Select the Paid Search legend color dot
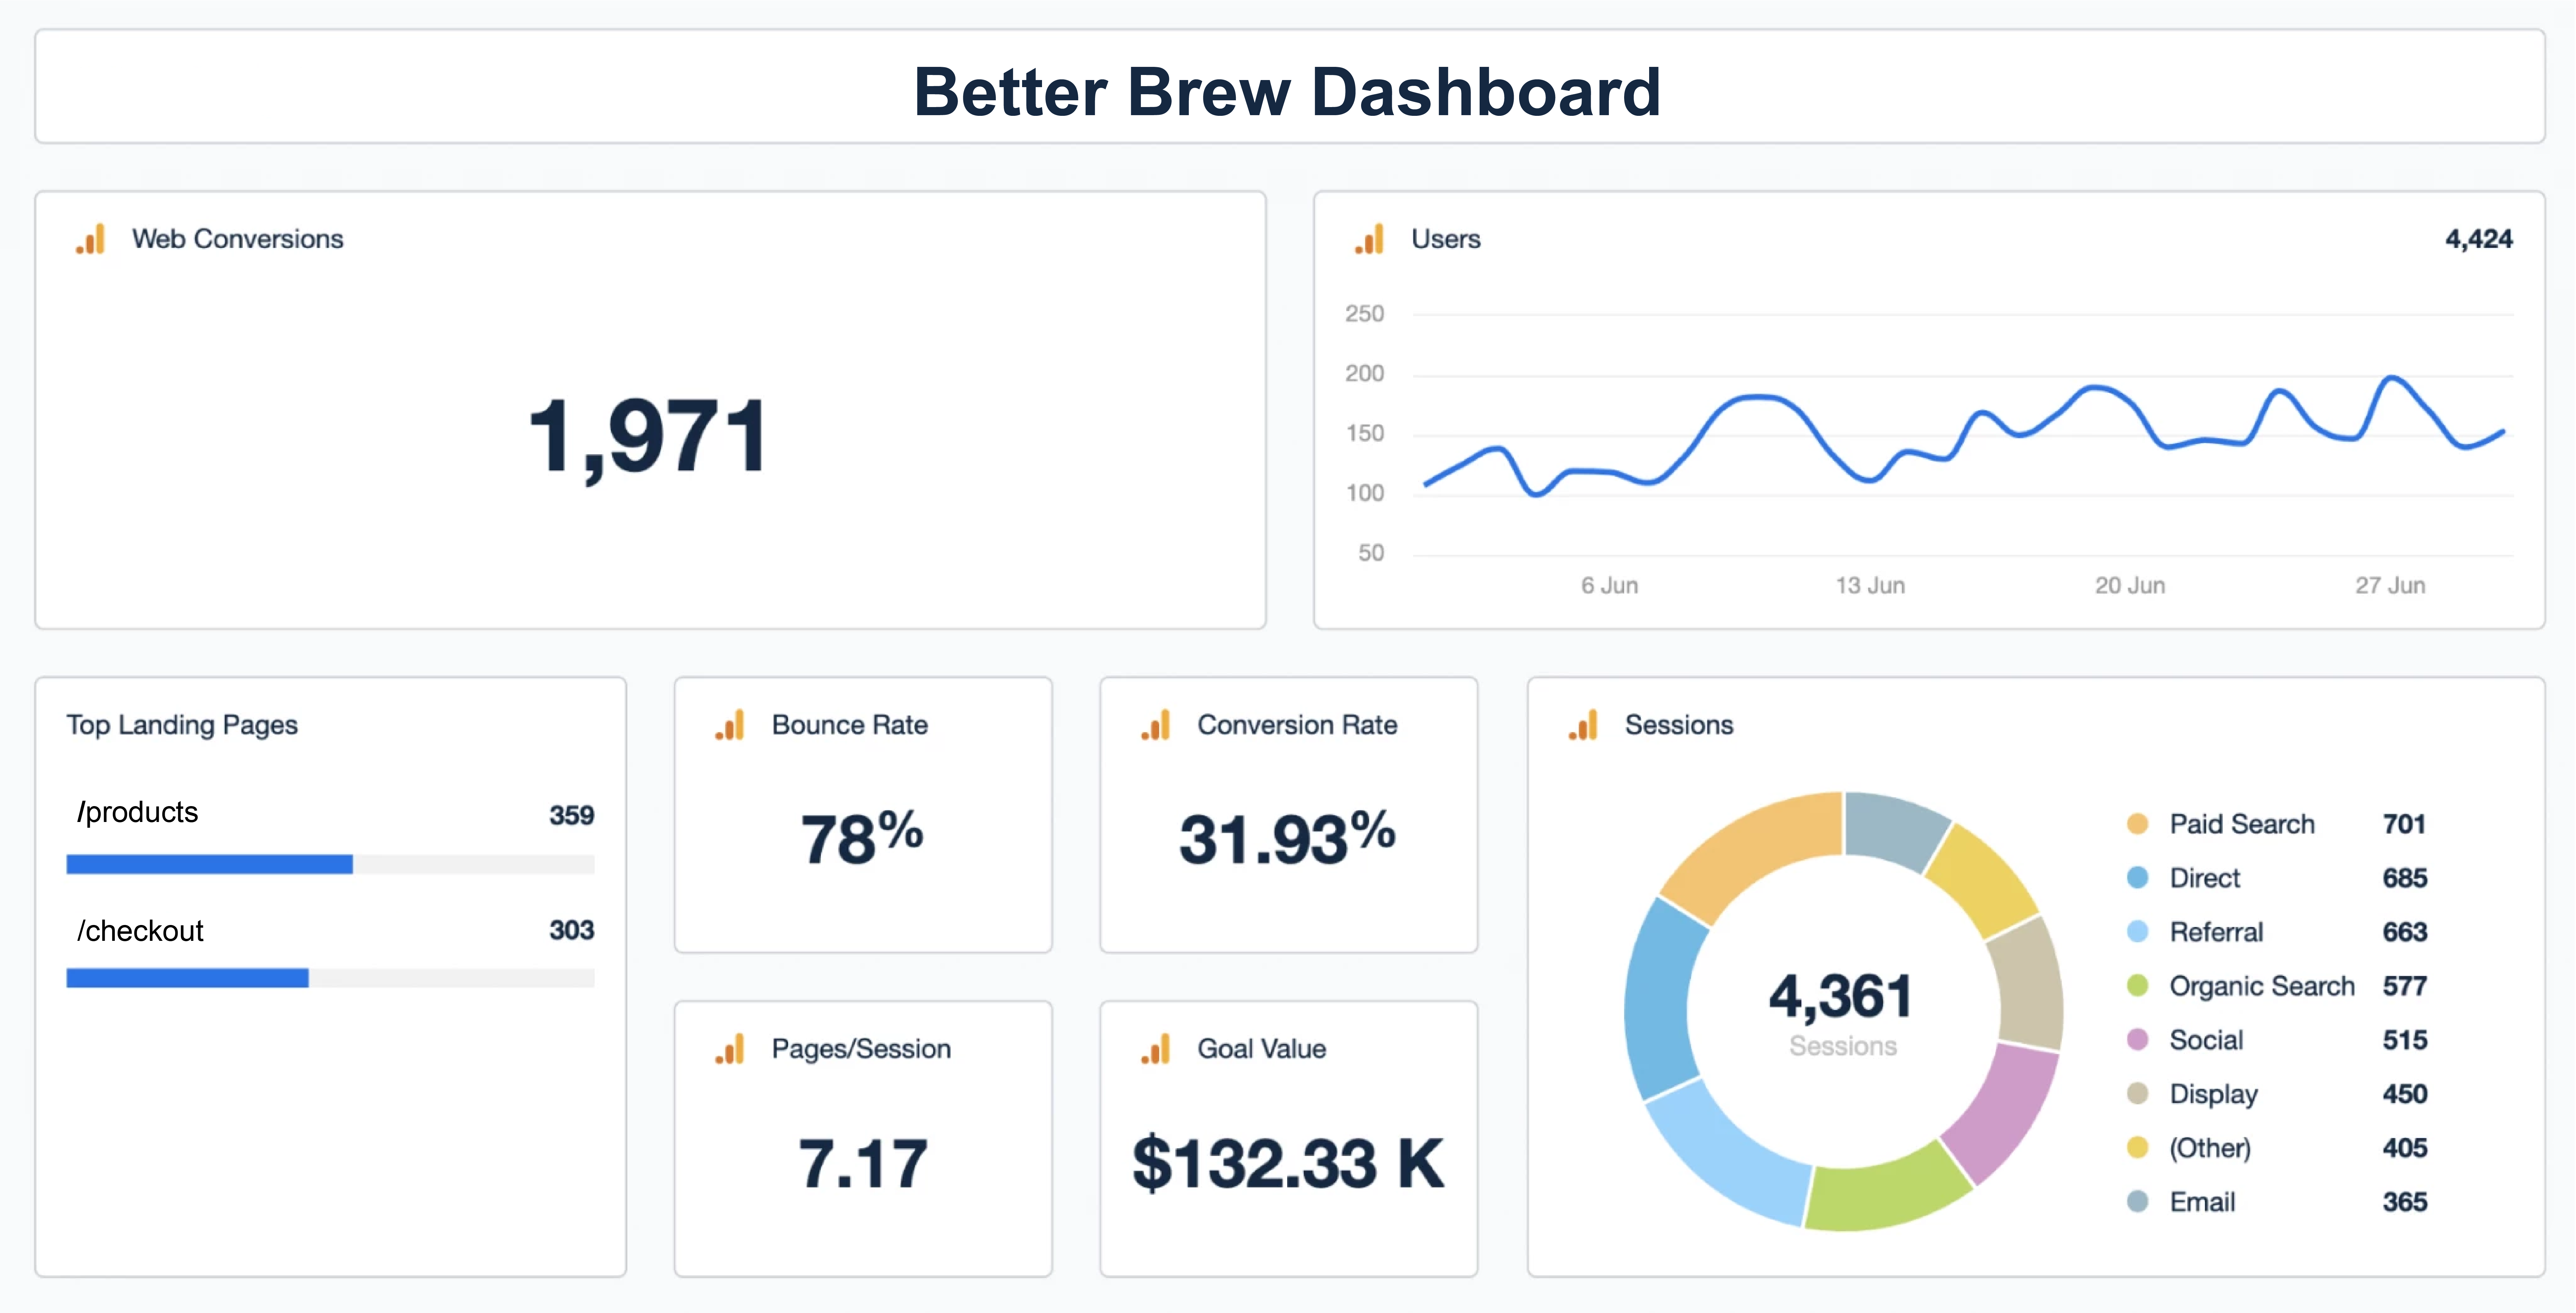 pos(2137,824)
